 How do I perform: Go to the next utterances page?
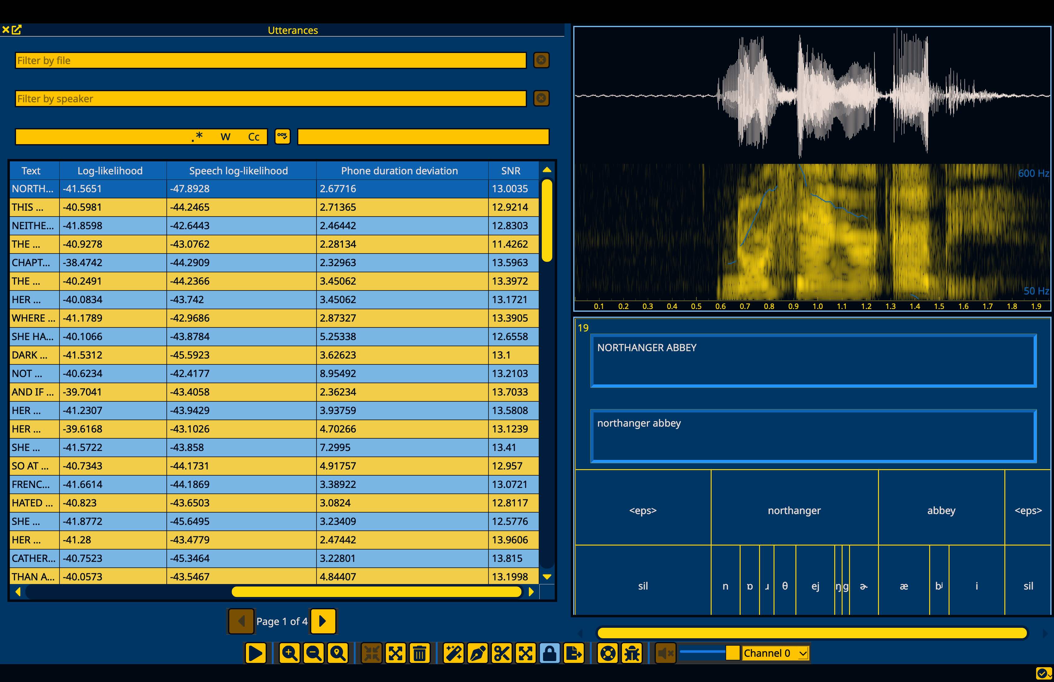(x=323, y=621)
